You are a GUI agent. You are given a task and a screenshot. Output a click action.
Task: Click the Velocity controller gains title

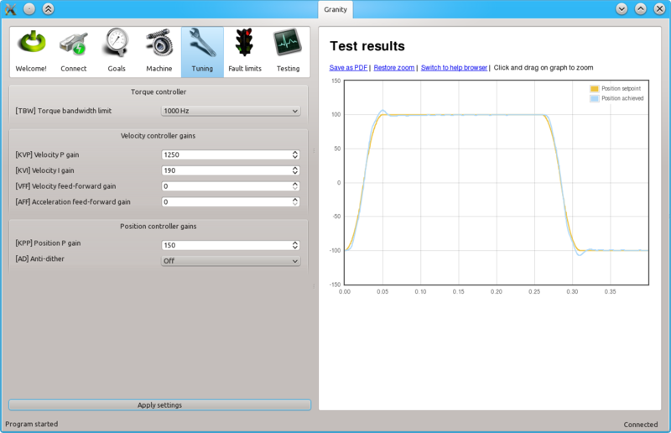[158, 136]
